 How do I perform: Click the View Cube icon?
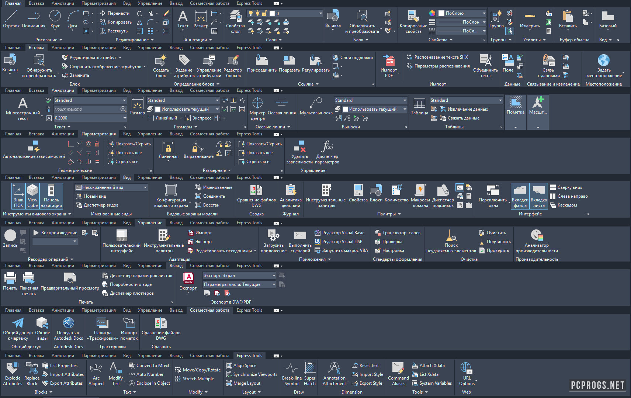tap(32, 196)
